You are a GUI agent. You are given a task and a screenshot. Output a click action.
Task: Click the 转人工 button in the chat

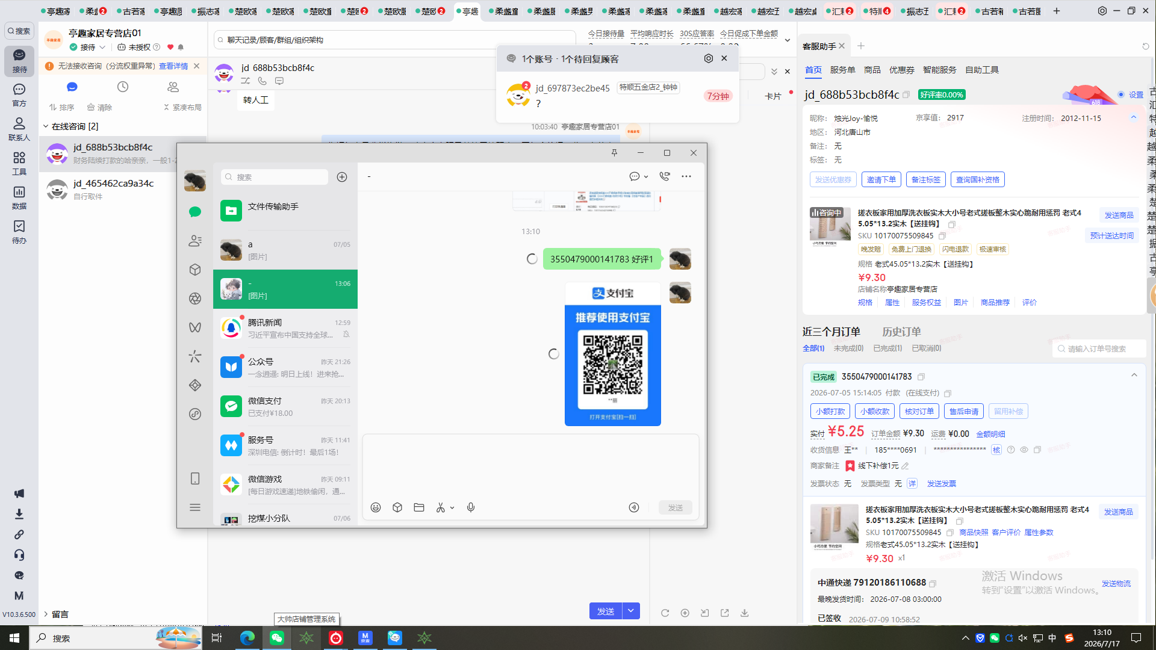[256, 100]
